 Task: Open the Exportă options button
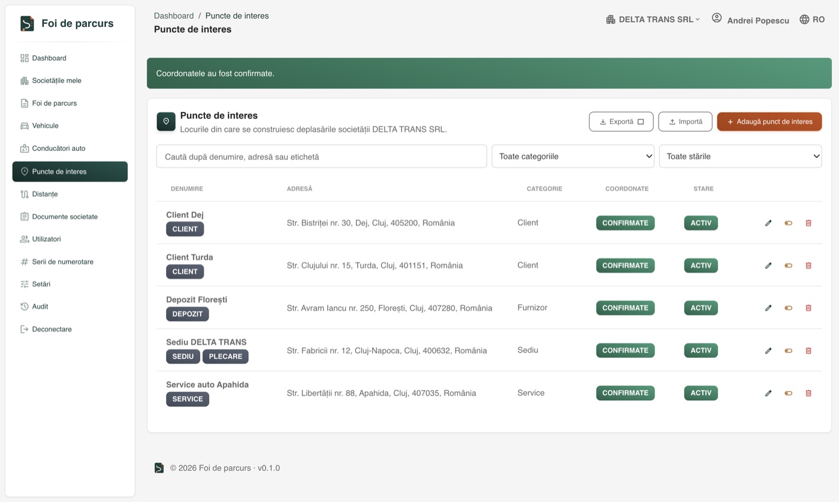(621, 122)
